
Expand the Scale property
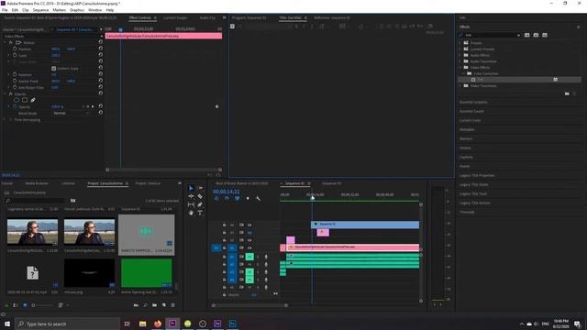9,55
